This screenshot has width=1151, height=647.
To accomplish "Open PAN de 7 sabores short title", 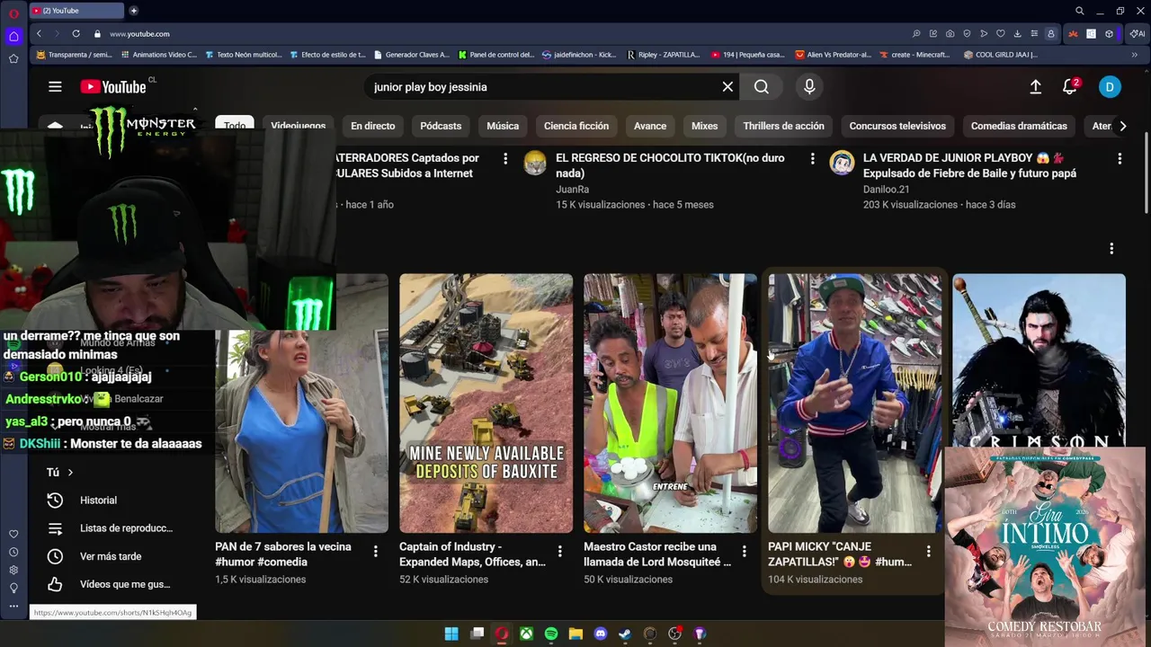I will coord(283,554).
